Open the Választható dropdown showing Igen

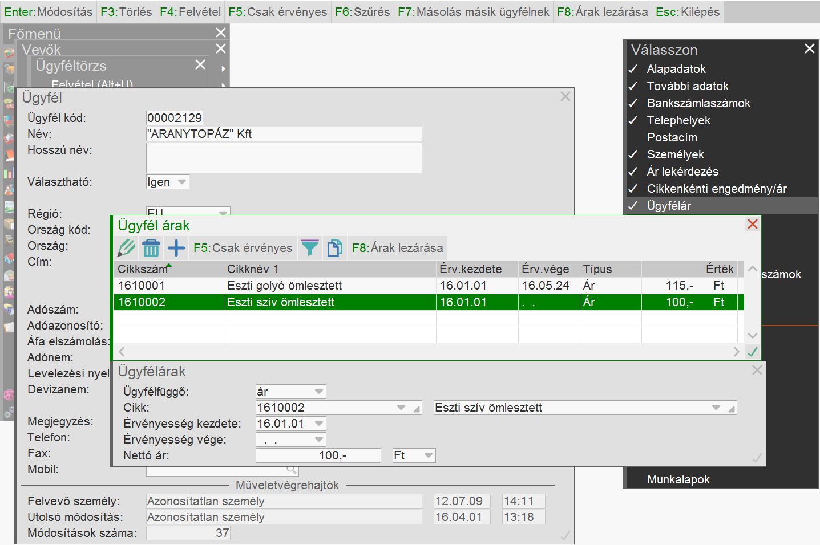pos(182,182)
